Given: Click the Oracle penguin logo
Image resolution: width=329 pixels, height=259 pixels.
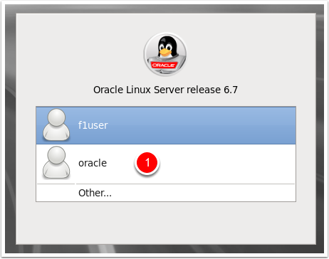Looking at the screenshot, I should point(165,54).
